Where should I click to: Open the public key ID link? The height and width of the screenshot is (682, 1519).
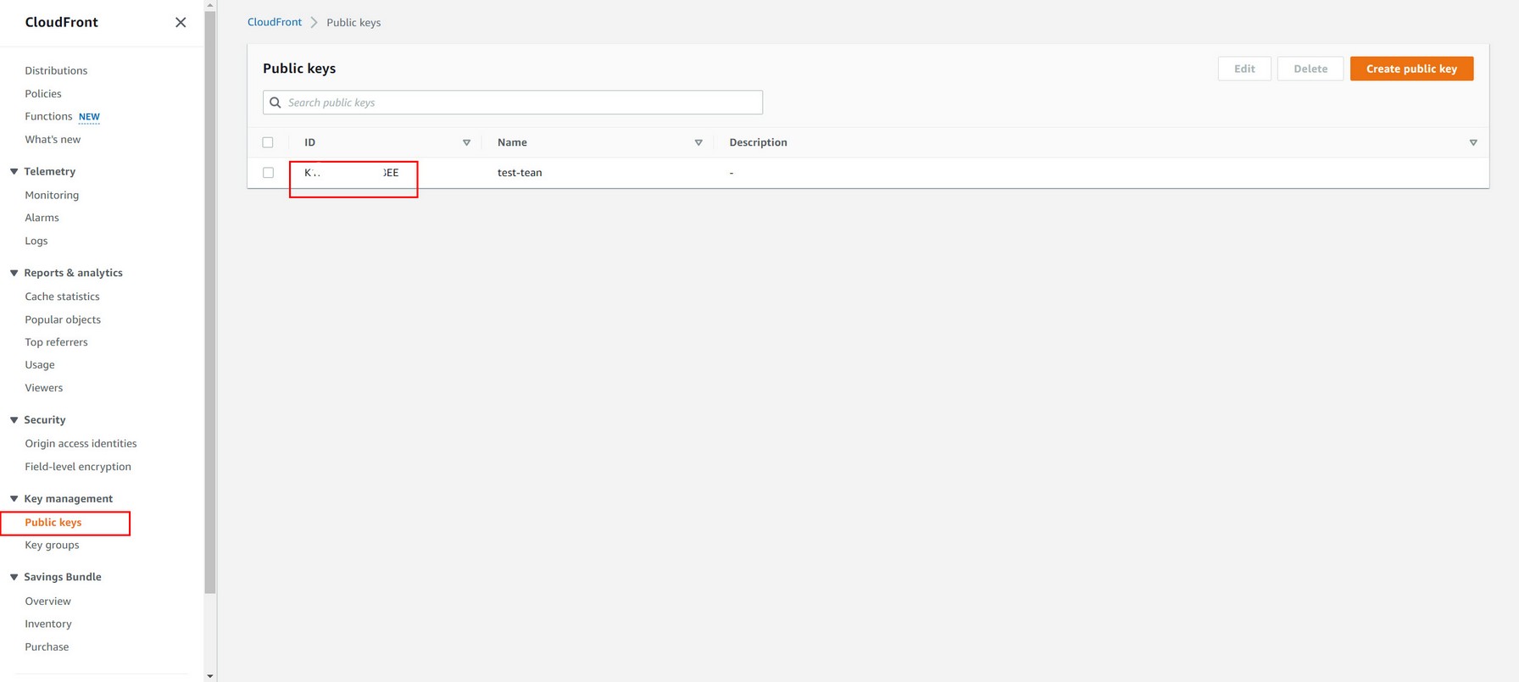tap(352, 173)
